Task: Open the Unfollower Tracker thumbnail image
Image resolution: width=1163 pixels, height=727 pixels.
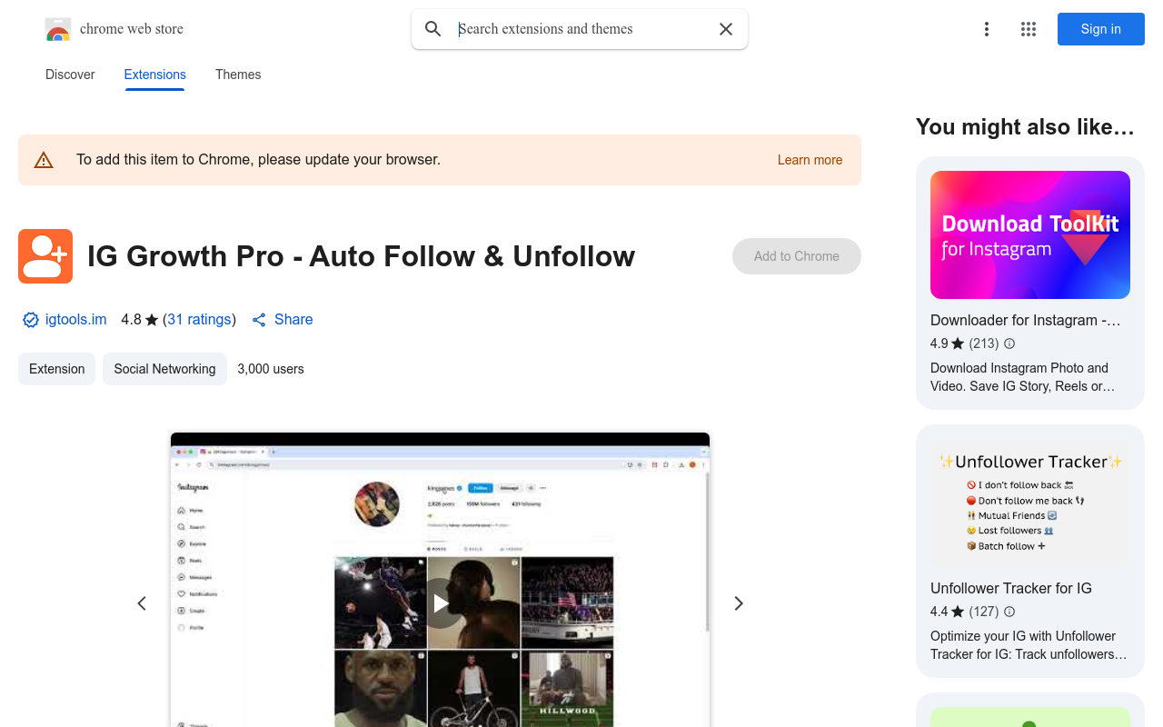Action: pyautogui.click(x=1030, y=503)
